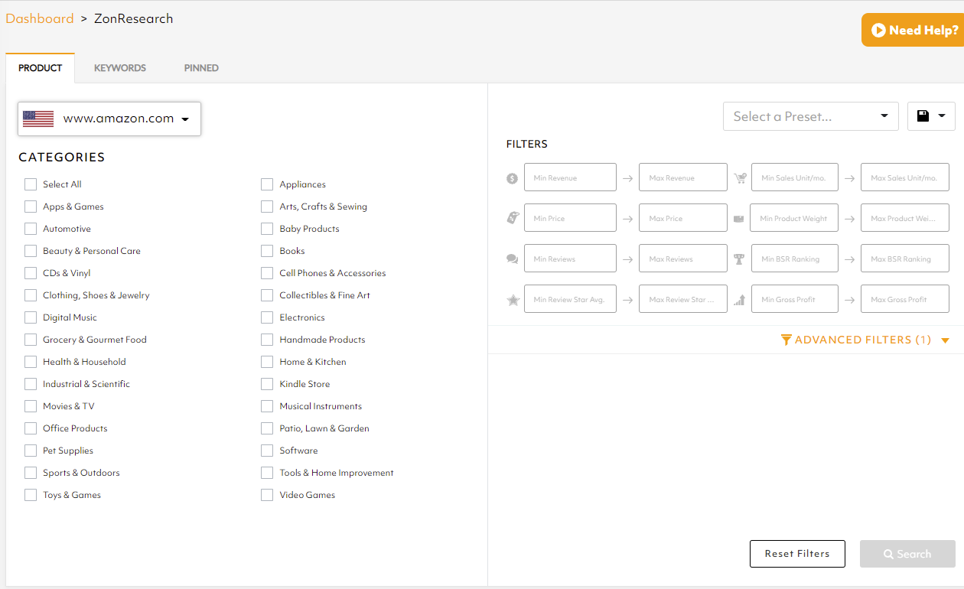Follow the Dashboard breadcrumb link
Viewport: 964px width, 589px height.
tap(40, 18)
